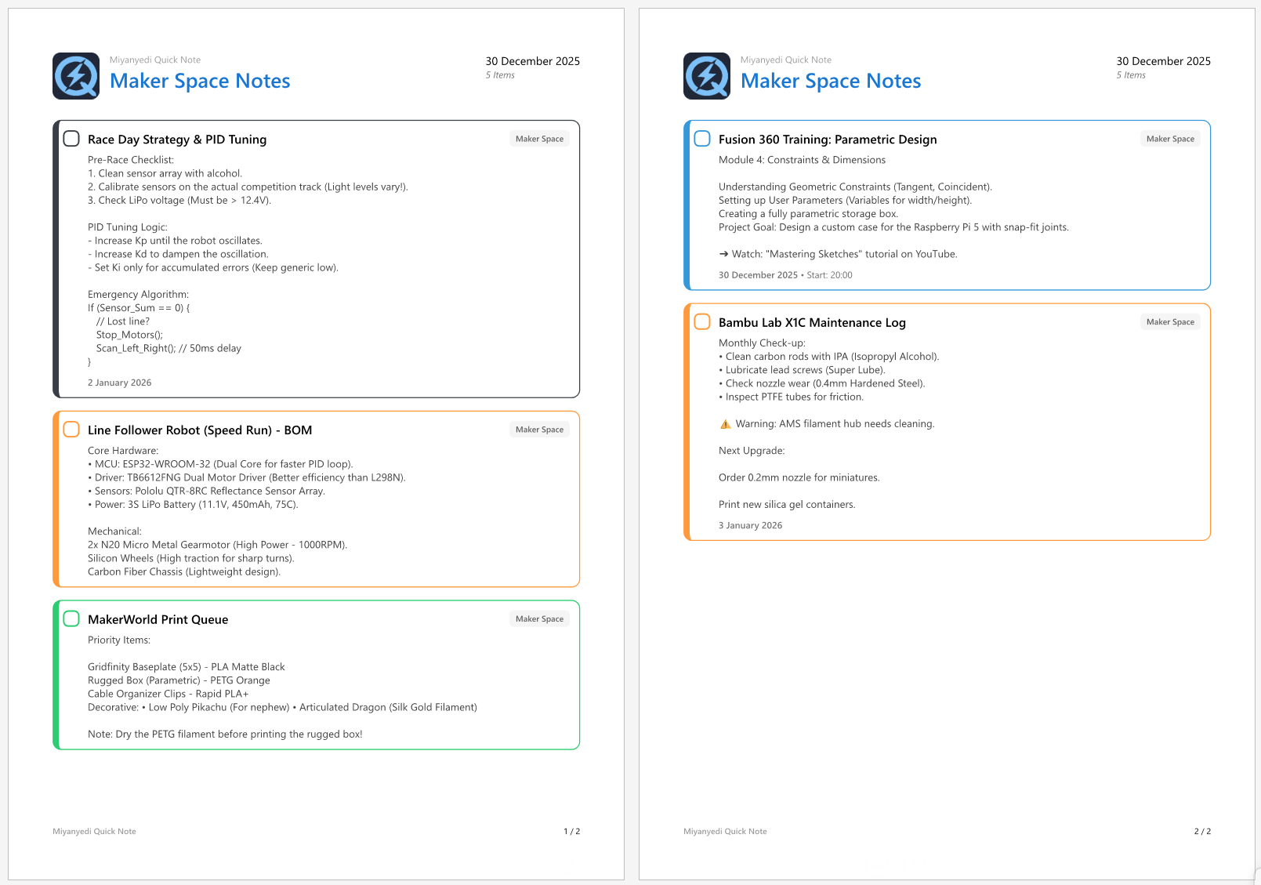
Task: Mark Fusion 360 Training note checkbox
Action: (x=702, y=139)
